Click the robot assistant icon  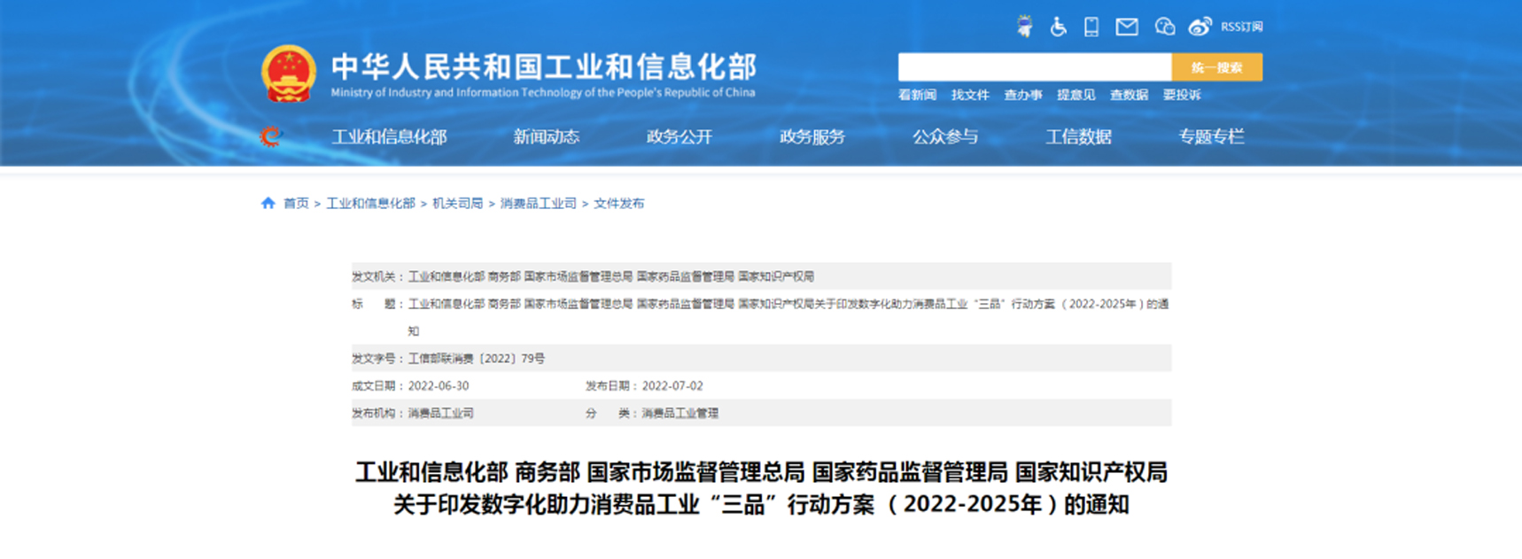[x=1025, y=27]
